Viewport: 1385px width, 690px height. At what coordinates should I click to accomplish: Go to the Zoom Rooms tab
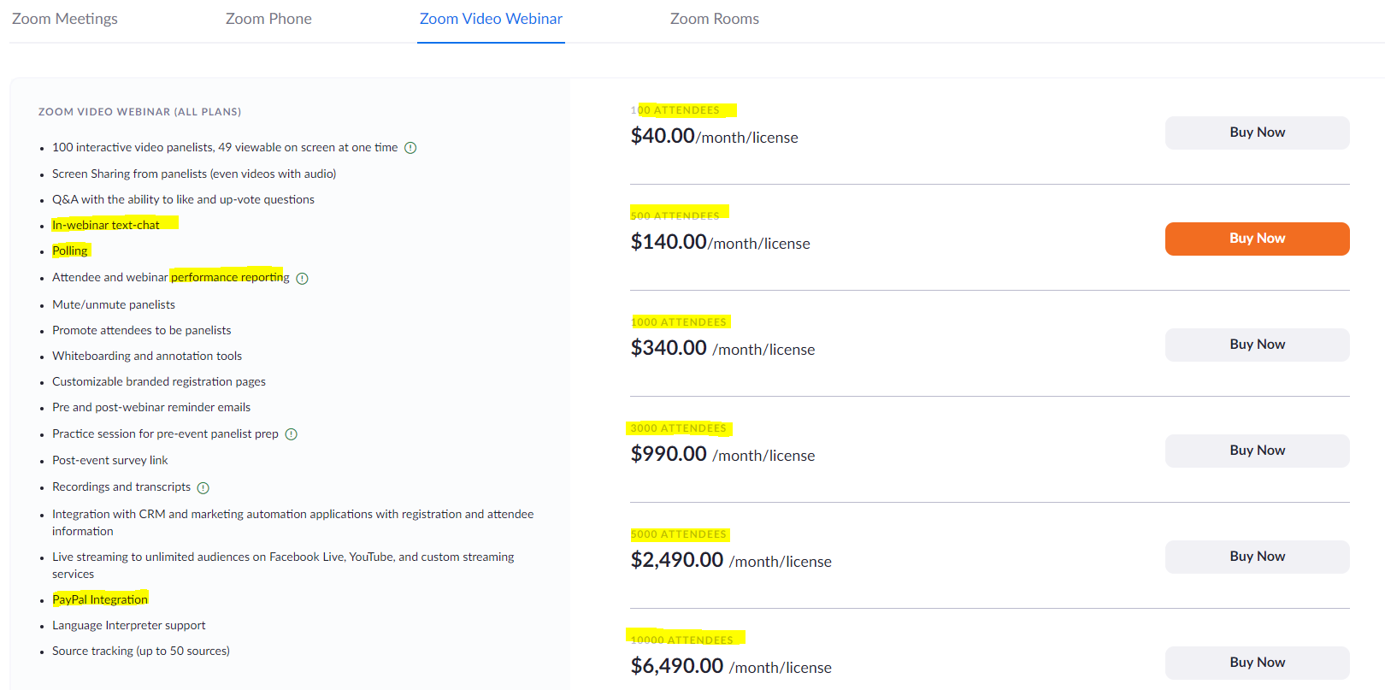(x=714, y=19)
